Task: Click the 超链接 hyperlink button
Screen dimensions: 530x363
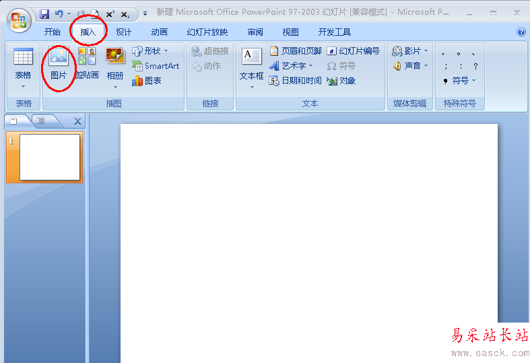Action: coord(210,51)
